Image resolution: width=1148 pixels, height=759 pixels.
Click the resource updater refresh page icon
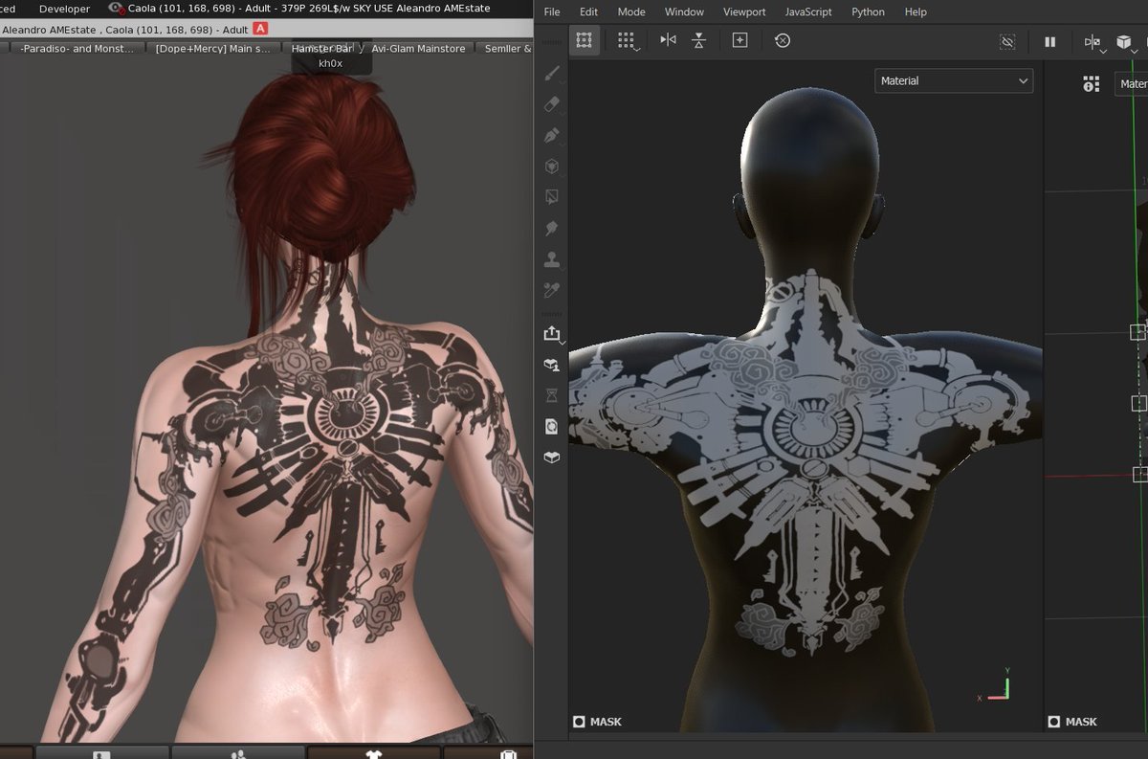552,426
